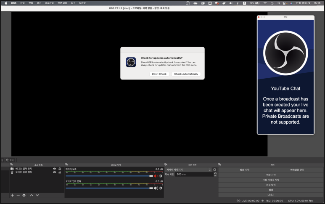The image size is (325, 204).
Task: Increase transition duration with up stepper
Action: click(215, 173)
